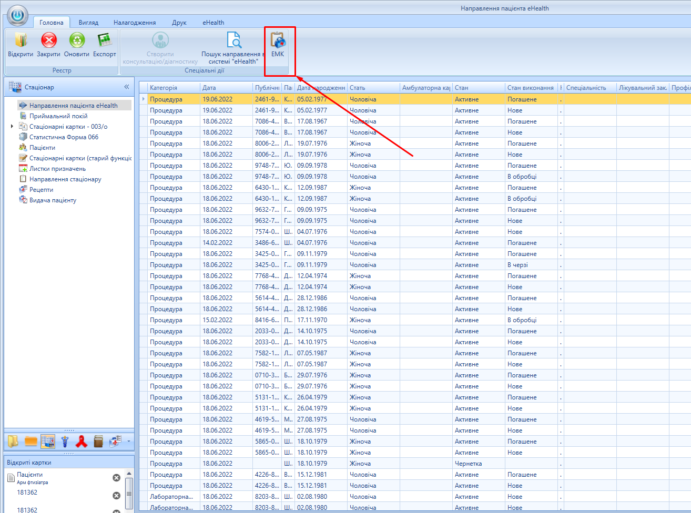The width and height of the screenshot is (691, 513).
Task: Select the brown books module icon
Action: (x=98, y=442)
